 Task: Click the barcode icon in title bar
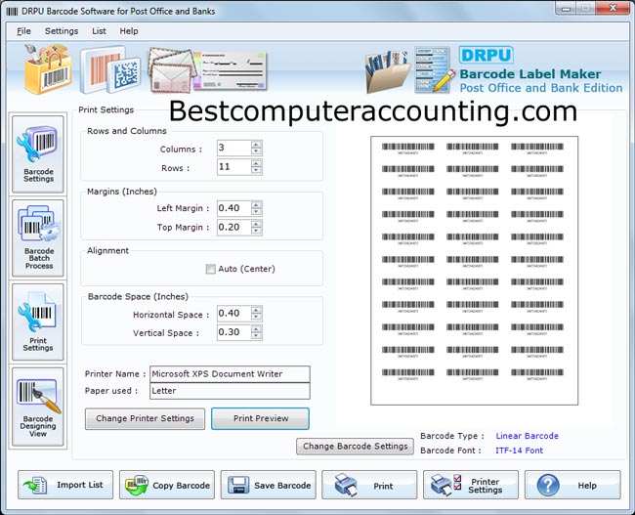(x=12, y=12)
